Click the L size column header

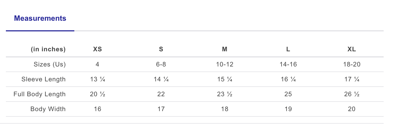[288, 49]
